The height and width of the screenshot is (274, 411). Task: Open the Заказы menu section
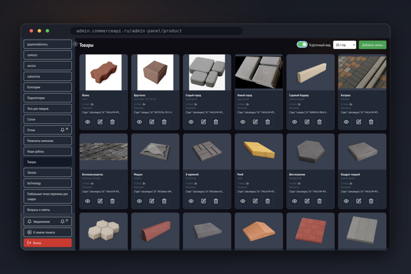47,173
